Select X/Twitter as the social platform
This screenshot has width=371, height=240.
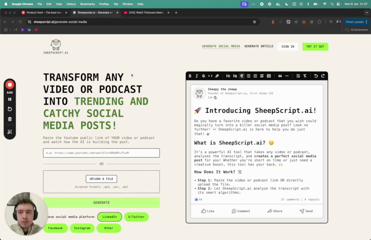[136, 217]
